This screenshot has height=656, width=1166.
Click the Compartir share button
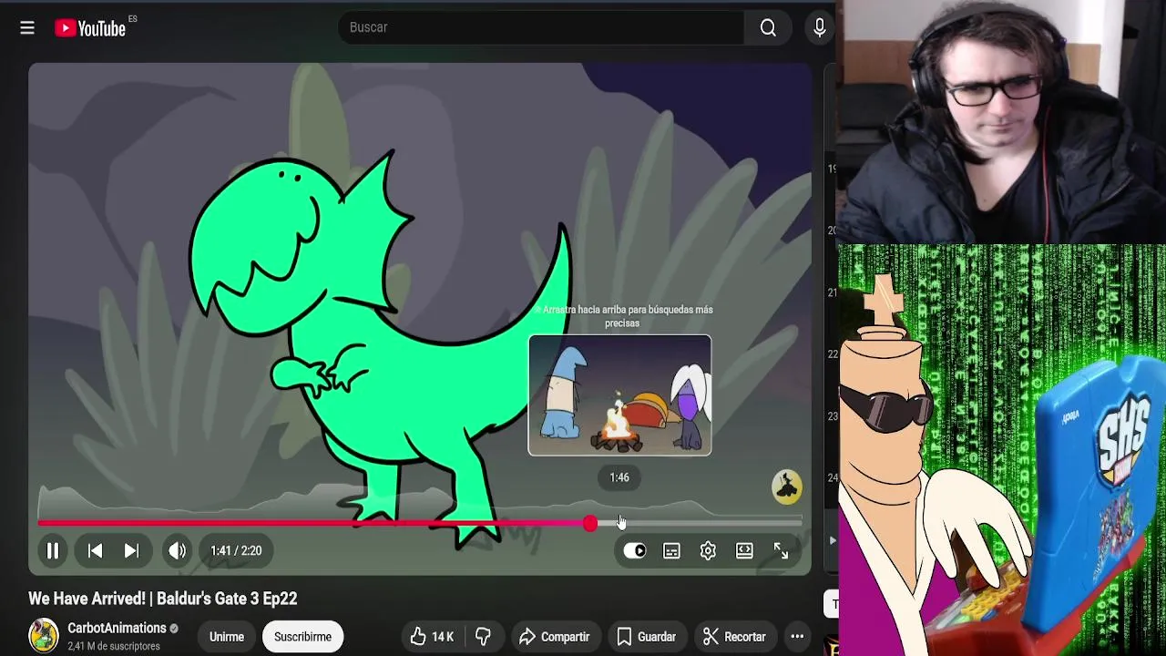(x=554, y=637)
